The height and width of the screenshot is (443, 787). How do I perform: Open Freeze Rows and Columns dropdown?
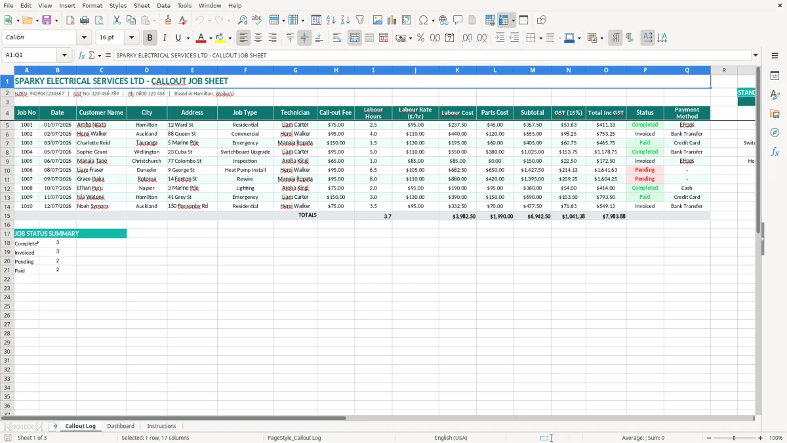coord(514,20)
